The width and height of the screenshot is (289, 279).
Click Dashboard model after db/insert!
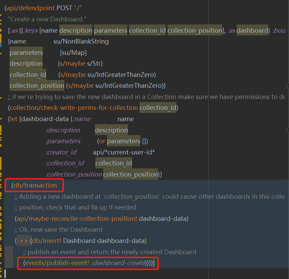point(79,241)
